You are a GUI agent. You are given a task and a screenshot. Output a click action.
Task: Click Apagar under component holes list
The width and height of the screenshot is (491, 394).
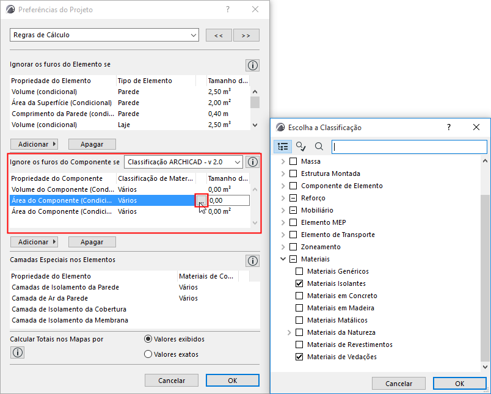pos(92,242)
